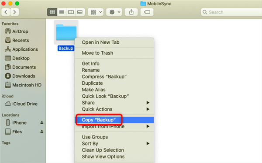Choose Duplicate from the context menu
Screen dimensions: 262x163
pos(114,83)
